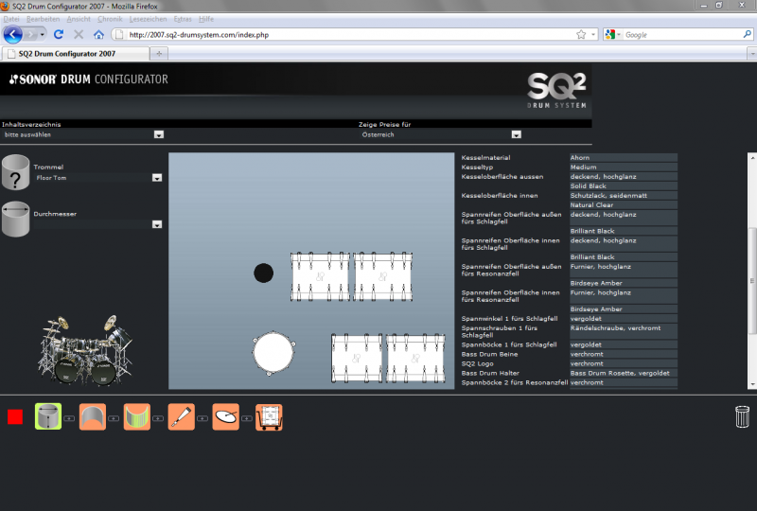
Task: Click the plus connector after the drum size step
Action: 69,418
